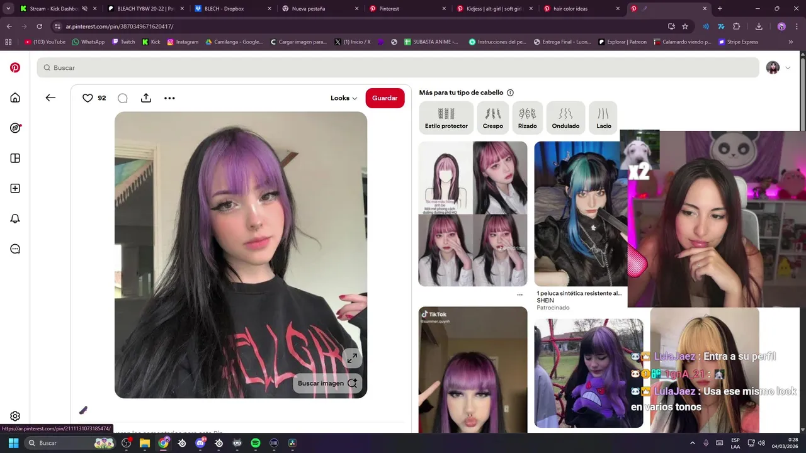Show more bookmarks chevron

coord(791,42)
